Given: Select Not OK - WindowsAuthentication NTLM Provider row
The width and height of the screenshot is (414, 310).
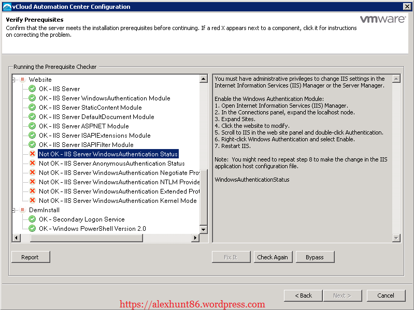Looking at the screenshot, I should click(119, 182).
